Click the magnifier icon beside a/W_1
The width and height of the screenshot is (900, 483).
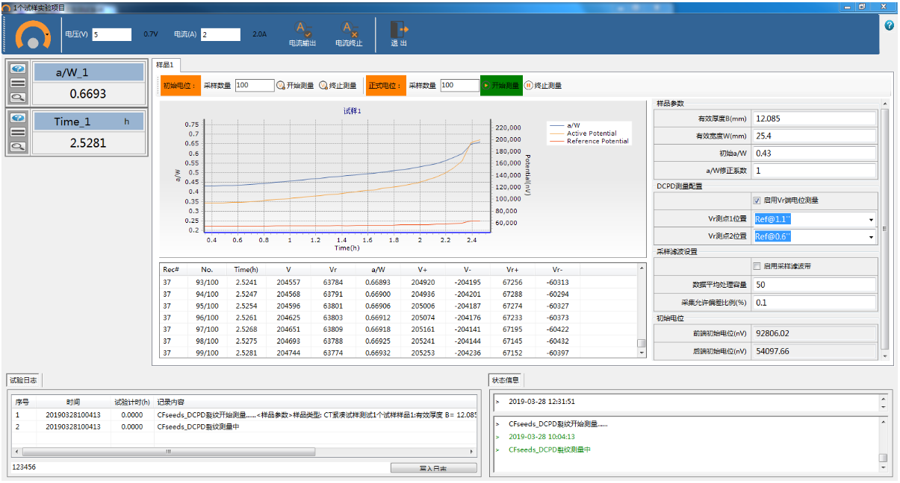pos(19,96)
